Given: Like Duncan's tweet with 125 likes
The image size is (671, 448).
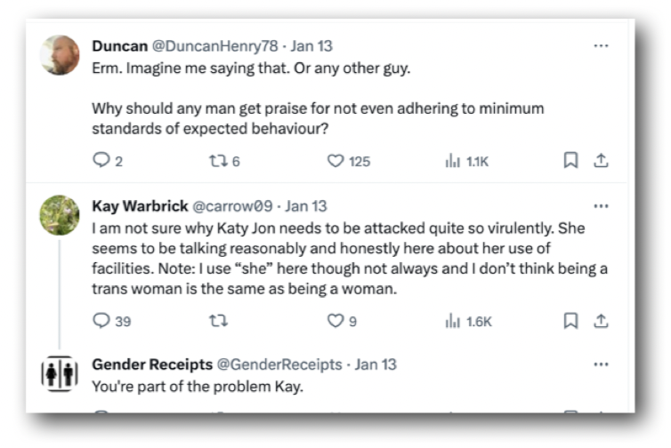Looking at the screenshot, I should pos(335,161).
